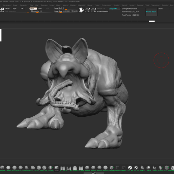Viewport: 174px width, 174px height.
Task: Open the Zplugin menu
Action: [x=165, y=5]
